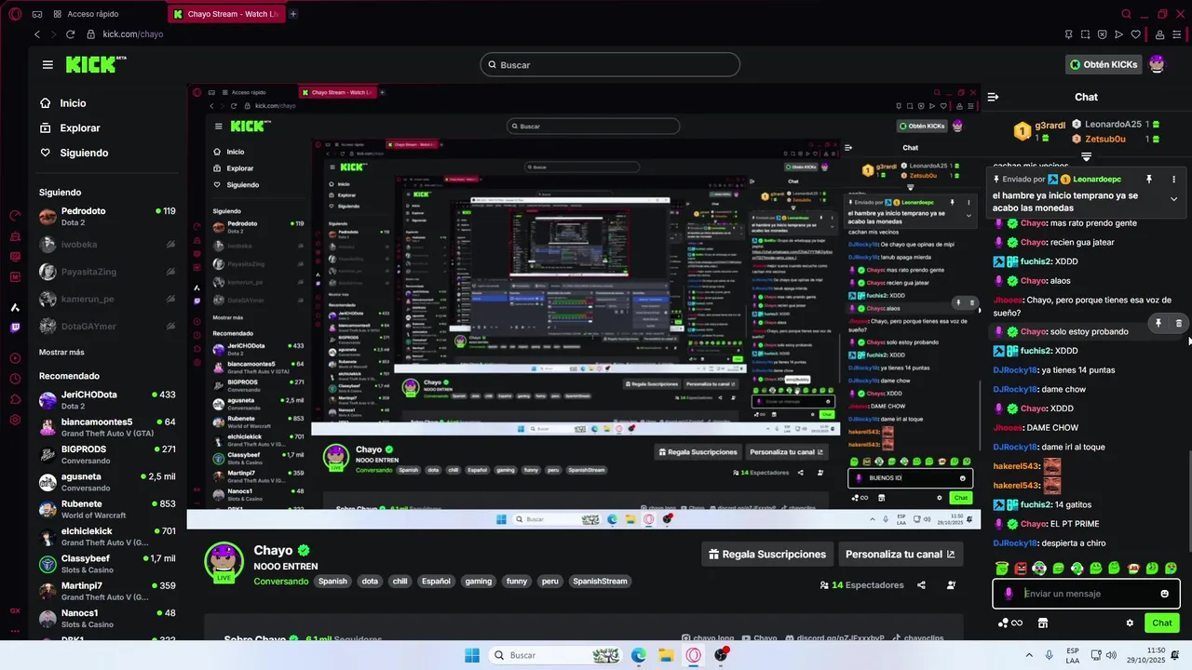1192x670 pixels.
Task: Click Regala Suscripciones button
Action: point(766,554)
